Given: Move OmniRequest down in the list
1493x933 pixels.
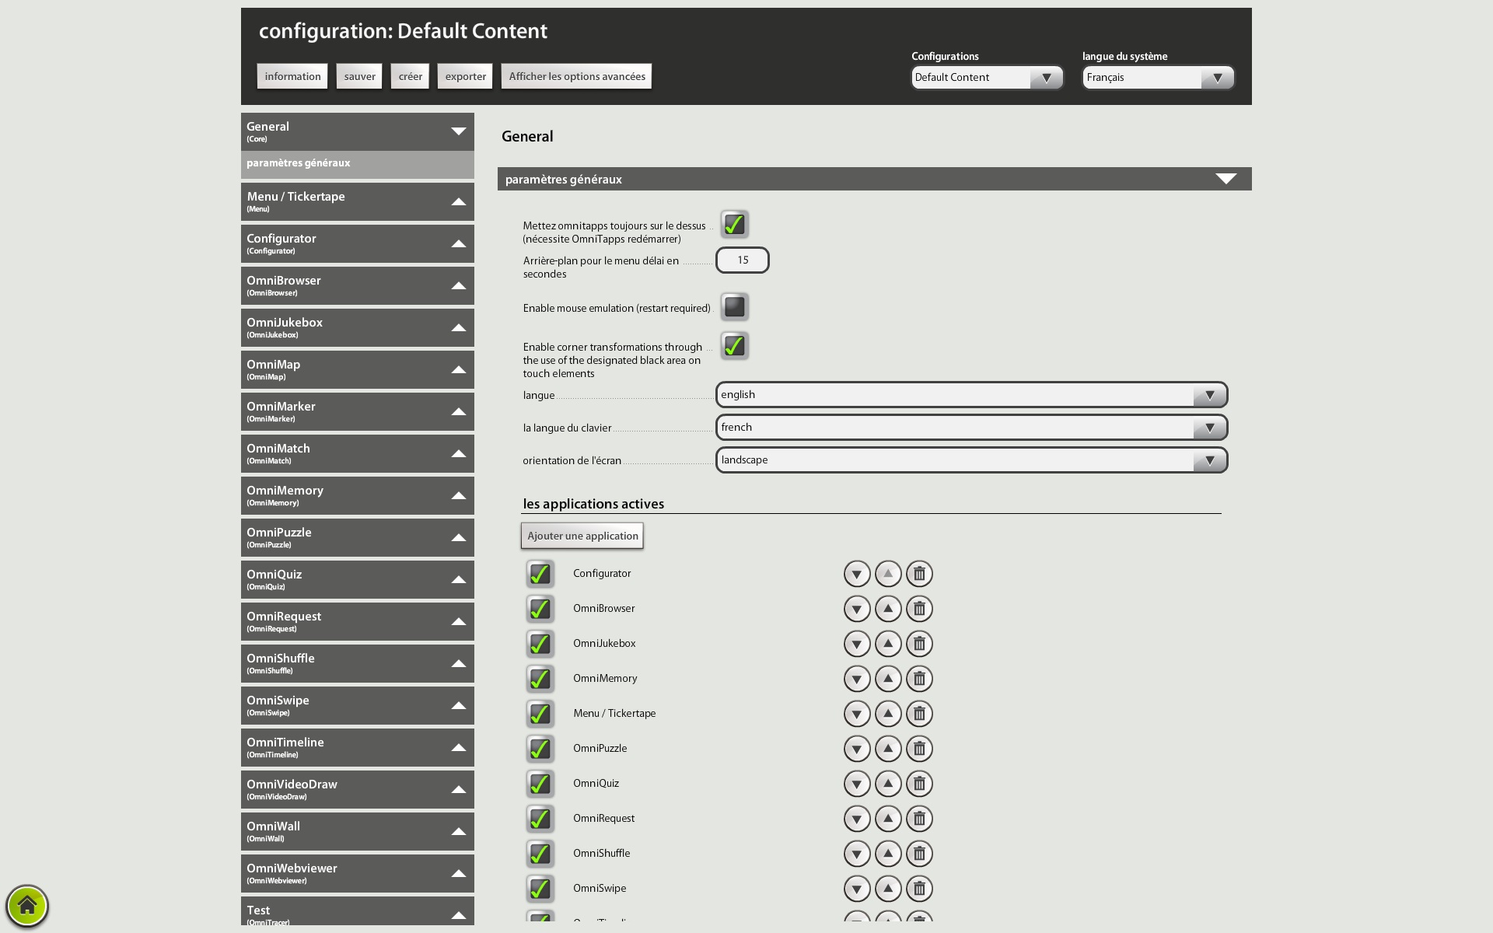Looking at the screenshot, I should pos(857,819).
